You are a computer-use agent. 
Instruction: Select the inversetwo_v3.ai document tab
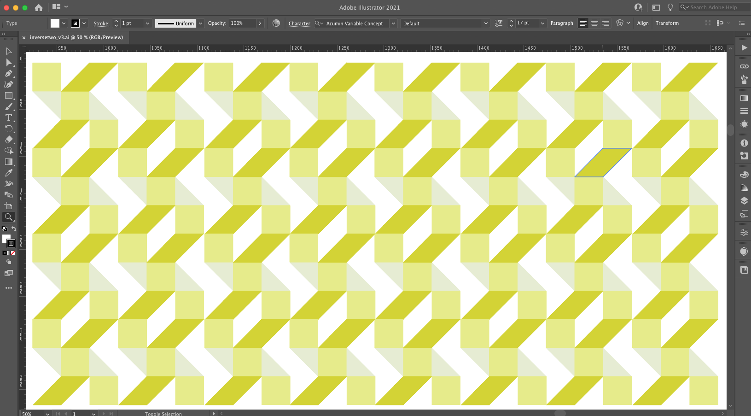(76, 37)
